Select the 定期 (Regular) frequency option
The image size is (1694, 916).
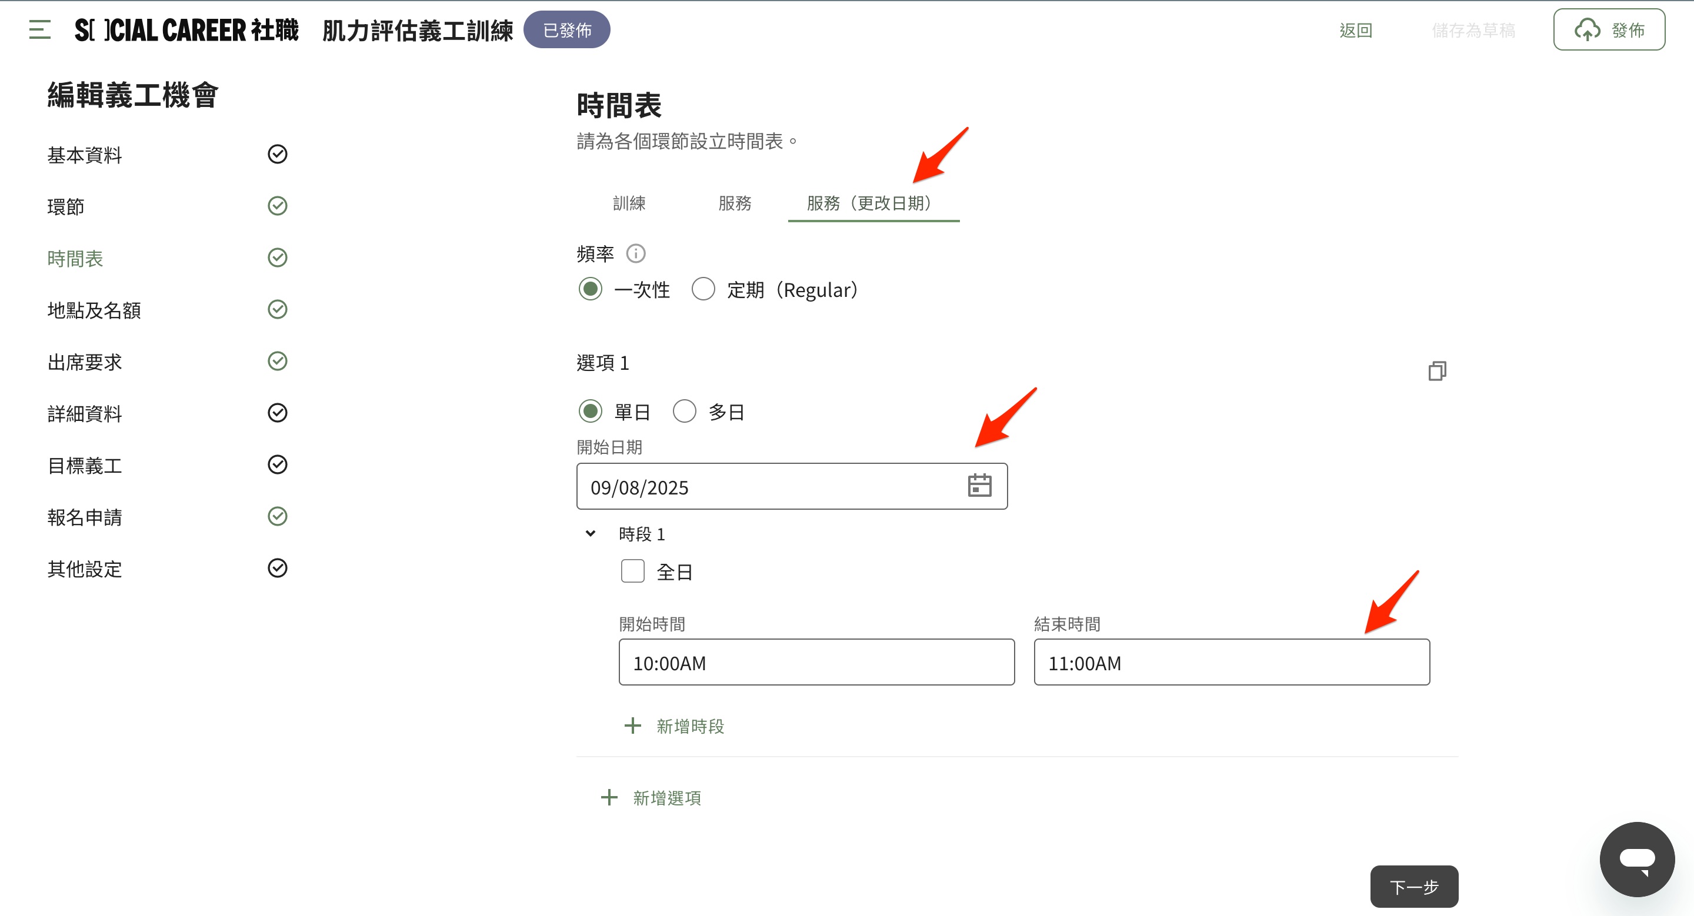tap(703, 289)
